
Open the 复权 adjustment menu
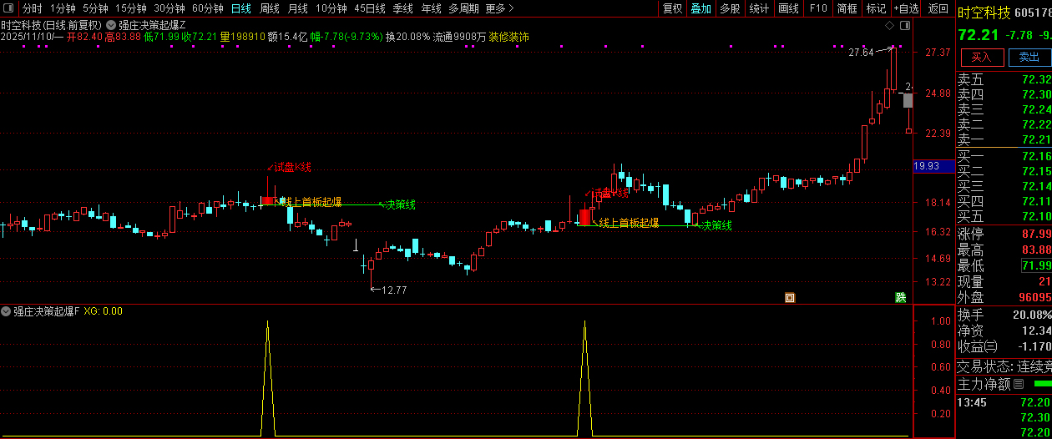point(672,8)
